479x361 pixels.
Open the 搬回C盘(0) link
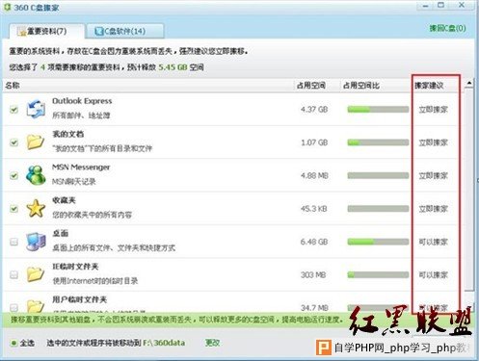[447, 28]
